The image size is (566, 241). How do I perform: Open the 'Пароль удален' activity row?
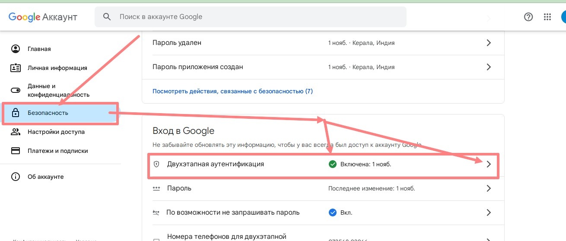click(x=323, y=43)
